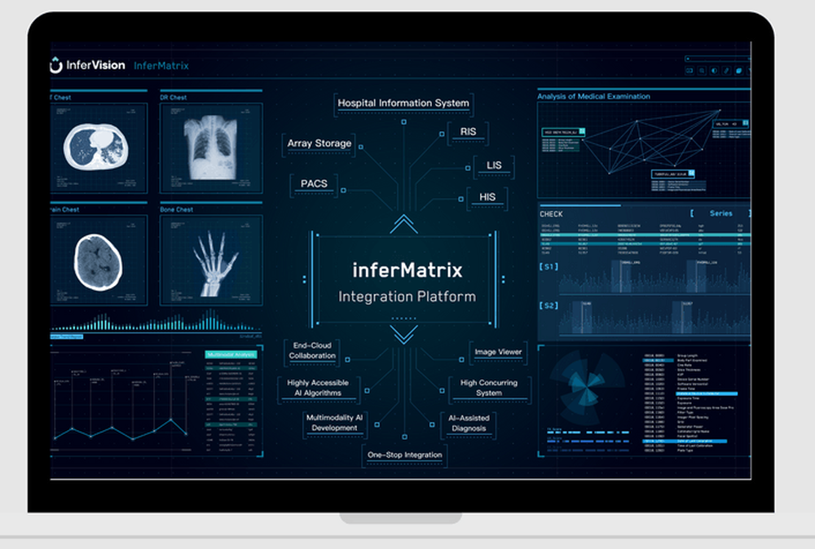Click the S2 histogram track
This screenshot has width=815, height=549.
click(x=654, y=317)
